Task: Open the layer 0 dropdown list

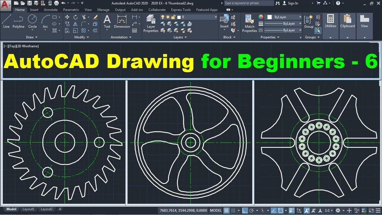Action: pos(216,17)
